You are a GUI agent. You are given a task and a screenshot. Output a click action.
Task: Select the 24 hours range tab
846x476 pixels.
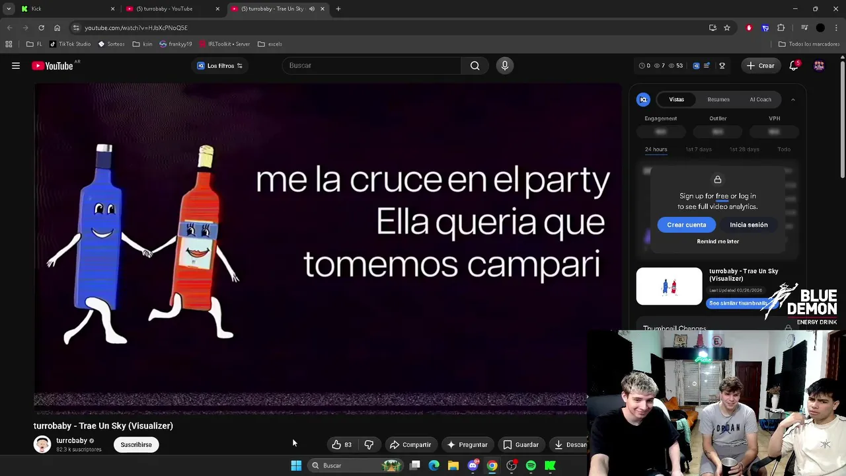[x=656, y=149]
